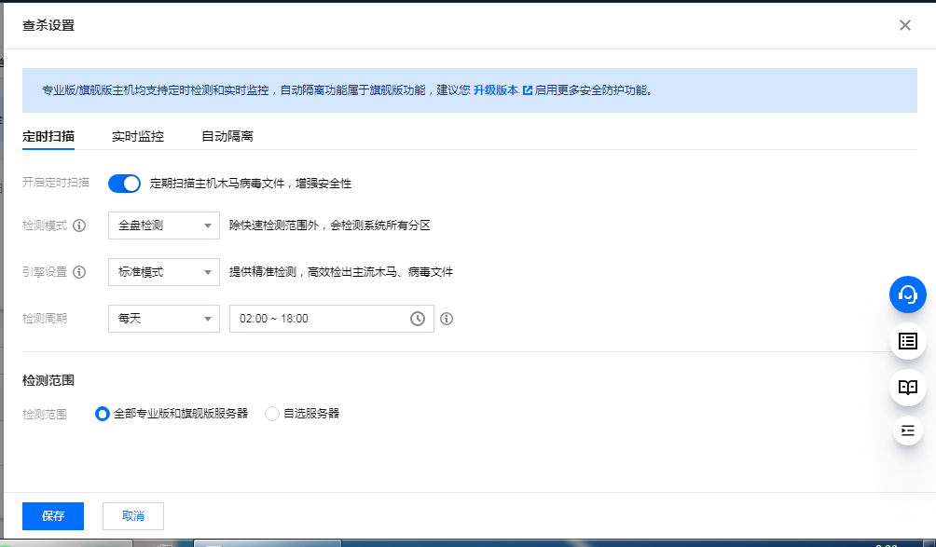The image size is (936, 547).
Task: Open the customer service headset icon
Action: pyautogui.click(x=907, y=294)
